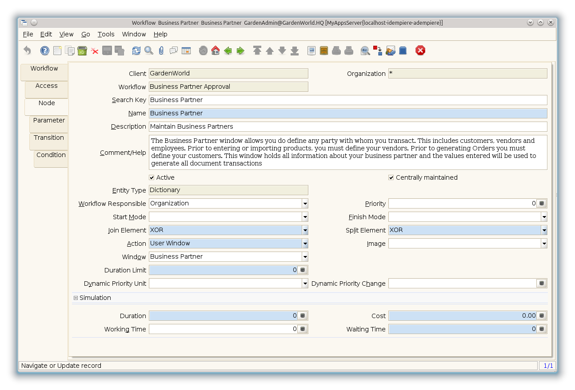Click the Help question mark toolbar icon

(45, 51)
